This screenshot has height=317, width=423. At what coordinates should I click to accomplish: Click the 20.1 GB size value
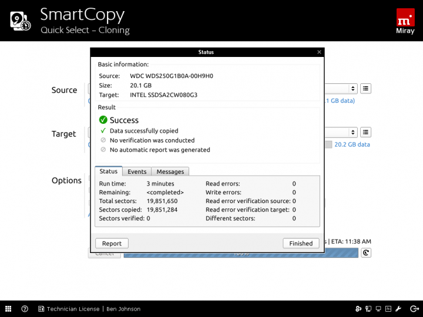click(141, 86)
